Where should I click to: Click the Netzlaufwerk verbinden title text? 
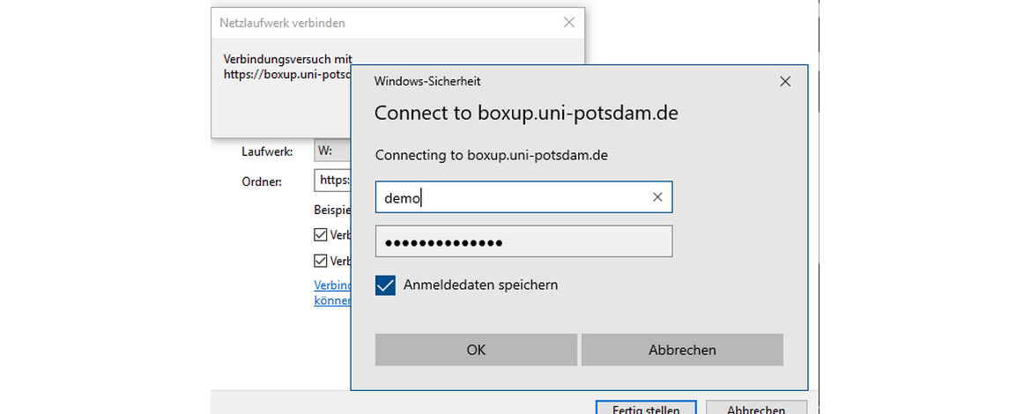282,23
